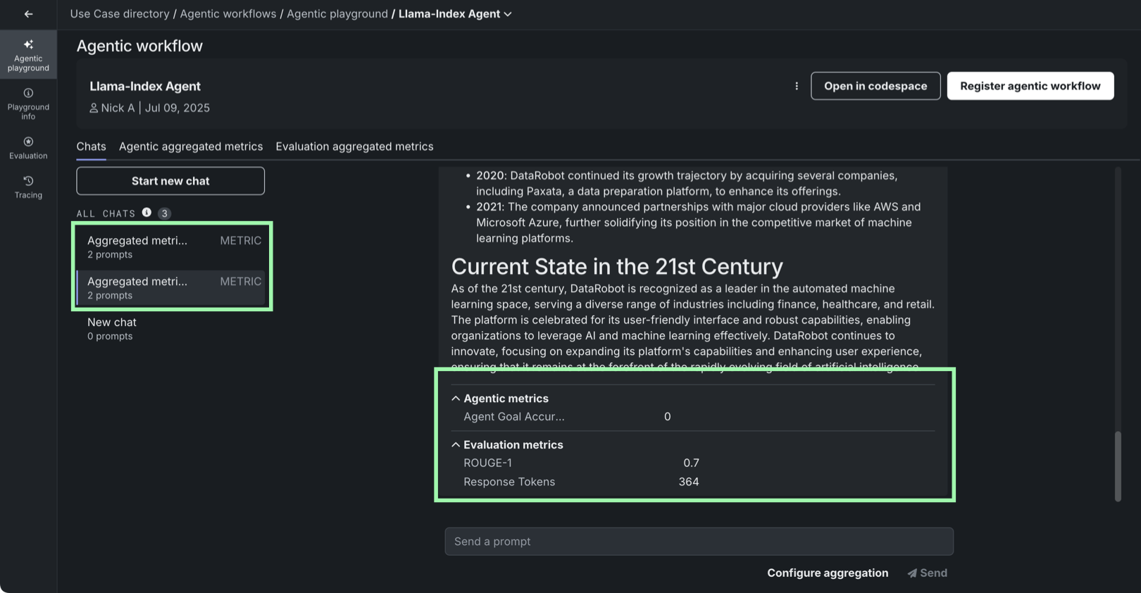Viewport: 1141px width, 593px height.
Task: Click the back arrow icon
Action: 28,14
